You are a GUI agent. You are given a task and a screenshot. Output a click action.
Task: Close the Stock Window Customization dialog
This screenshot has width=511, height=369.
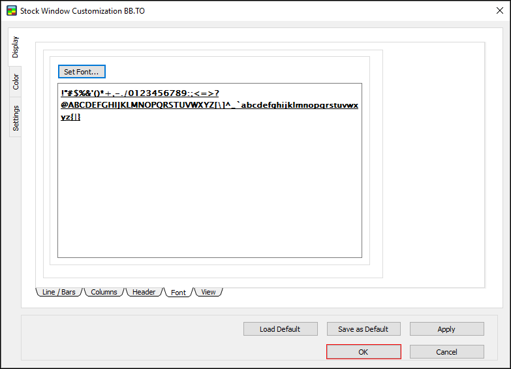pos(499,11)
